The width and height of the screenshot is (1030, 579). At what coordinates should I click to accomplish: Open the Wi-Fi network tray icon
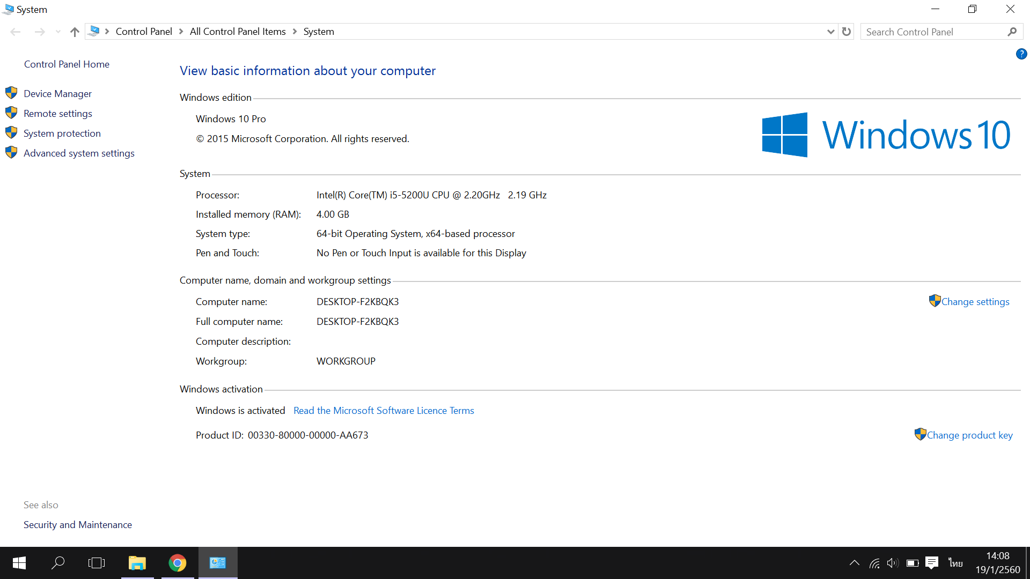(x=874, y=563)
